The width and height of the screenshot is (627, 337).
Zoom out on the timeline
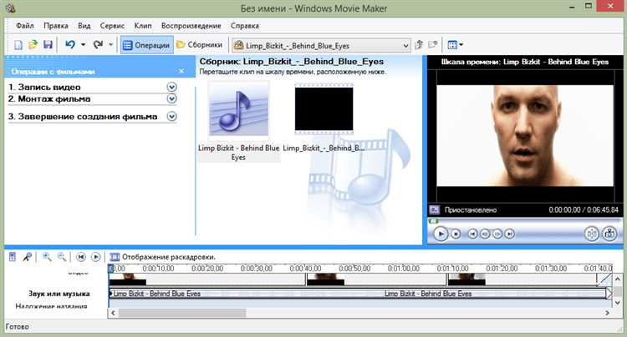62,257
